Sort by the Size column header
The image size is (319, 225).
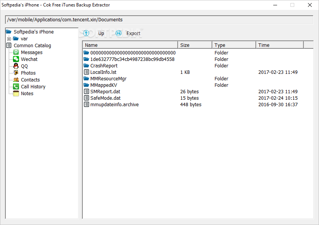point(195,45)
